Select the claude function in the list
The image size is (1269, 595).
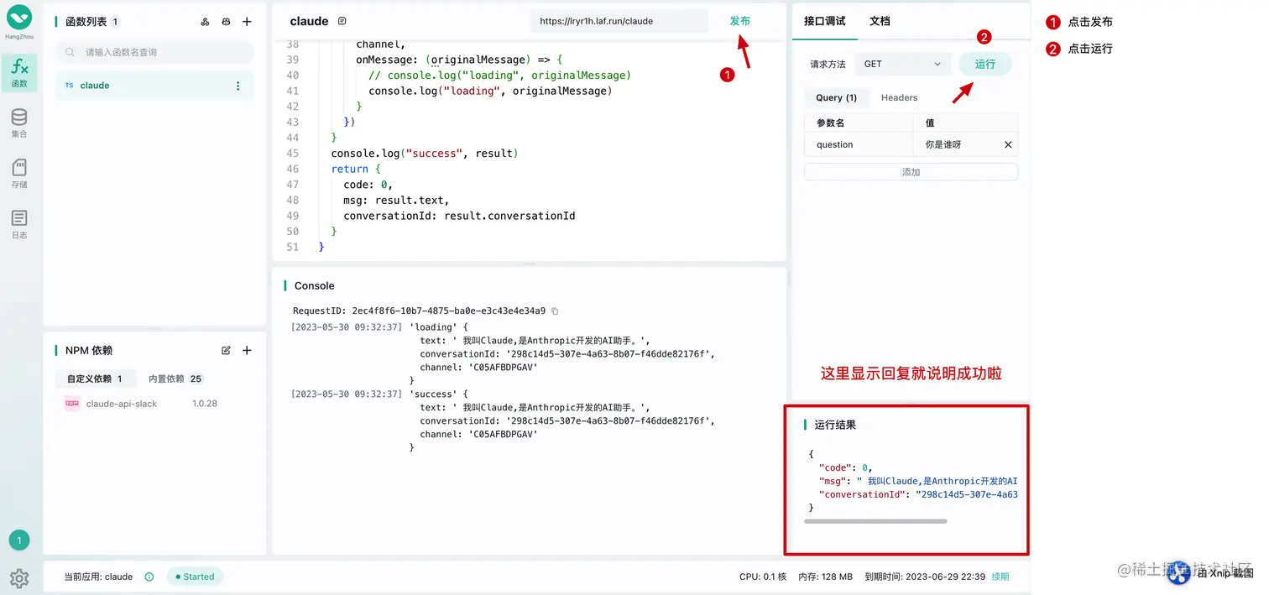click(x=154, y=86)
